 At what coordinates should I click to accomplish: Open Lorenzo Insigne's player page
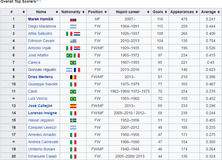click(42, 113)
